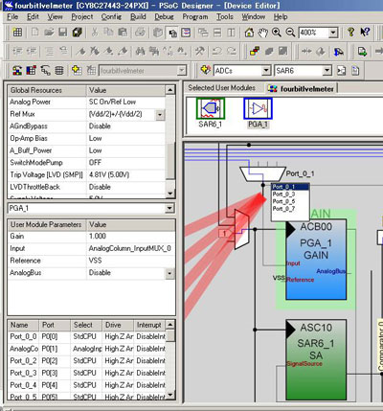
Task: Open the Debug menu
Action: pos(164,16)
